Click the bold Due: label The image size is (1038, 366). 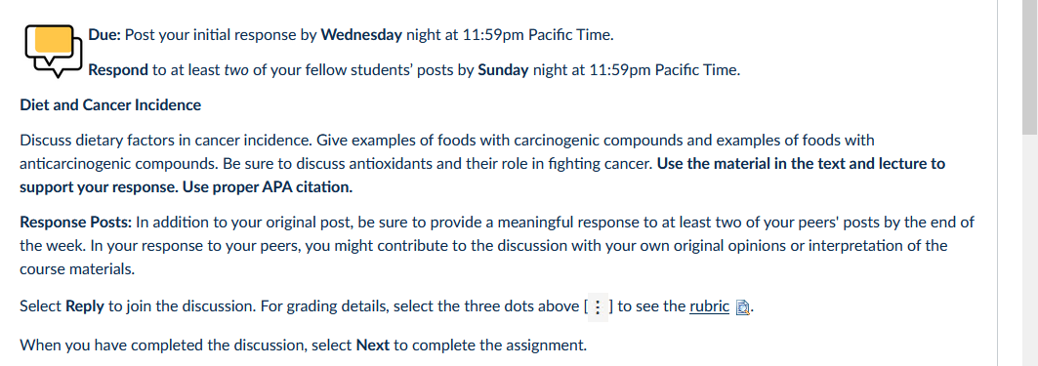(x=104, y=34)
